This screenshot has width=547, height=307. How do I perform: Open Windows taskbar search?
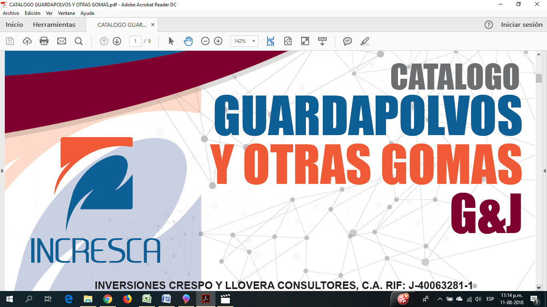tap(29, 299)
